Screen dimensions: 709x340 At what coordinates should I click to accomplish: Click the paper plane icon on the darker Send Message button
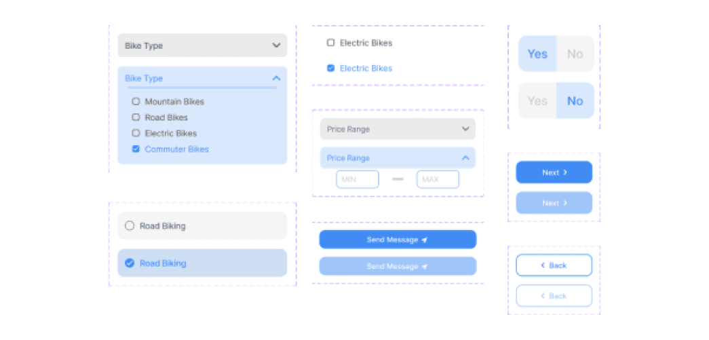(424, 240)
